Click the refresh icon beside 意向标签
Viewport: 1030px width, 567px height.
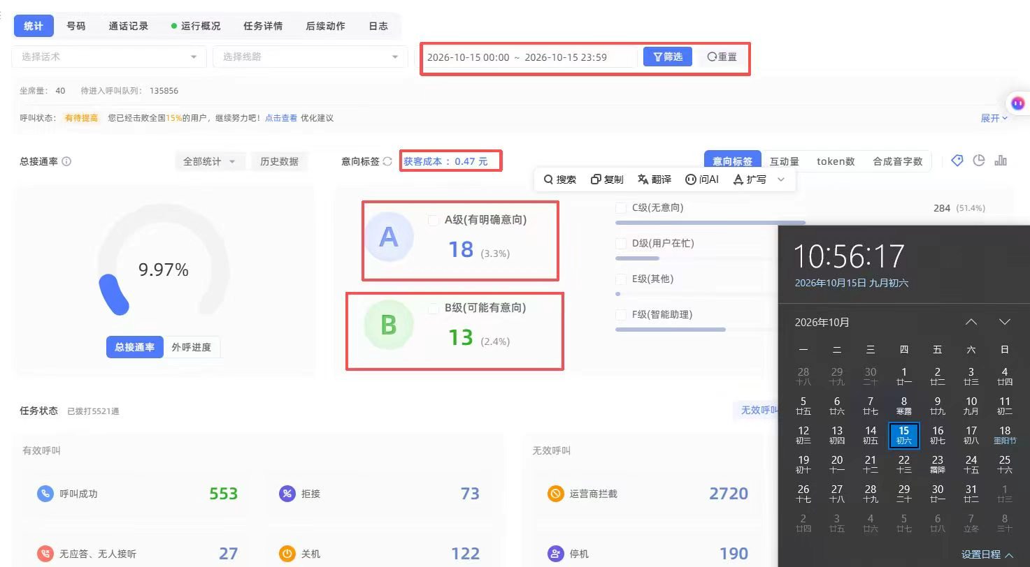[x=387, y=161]
